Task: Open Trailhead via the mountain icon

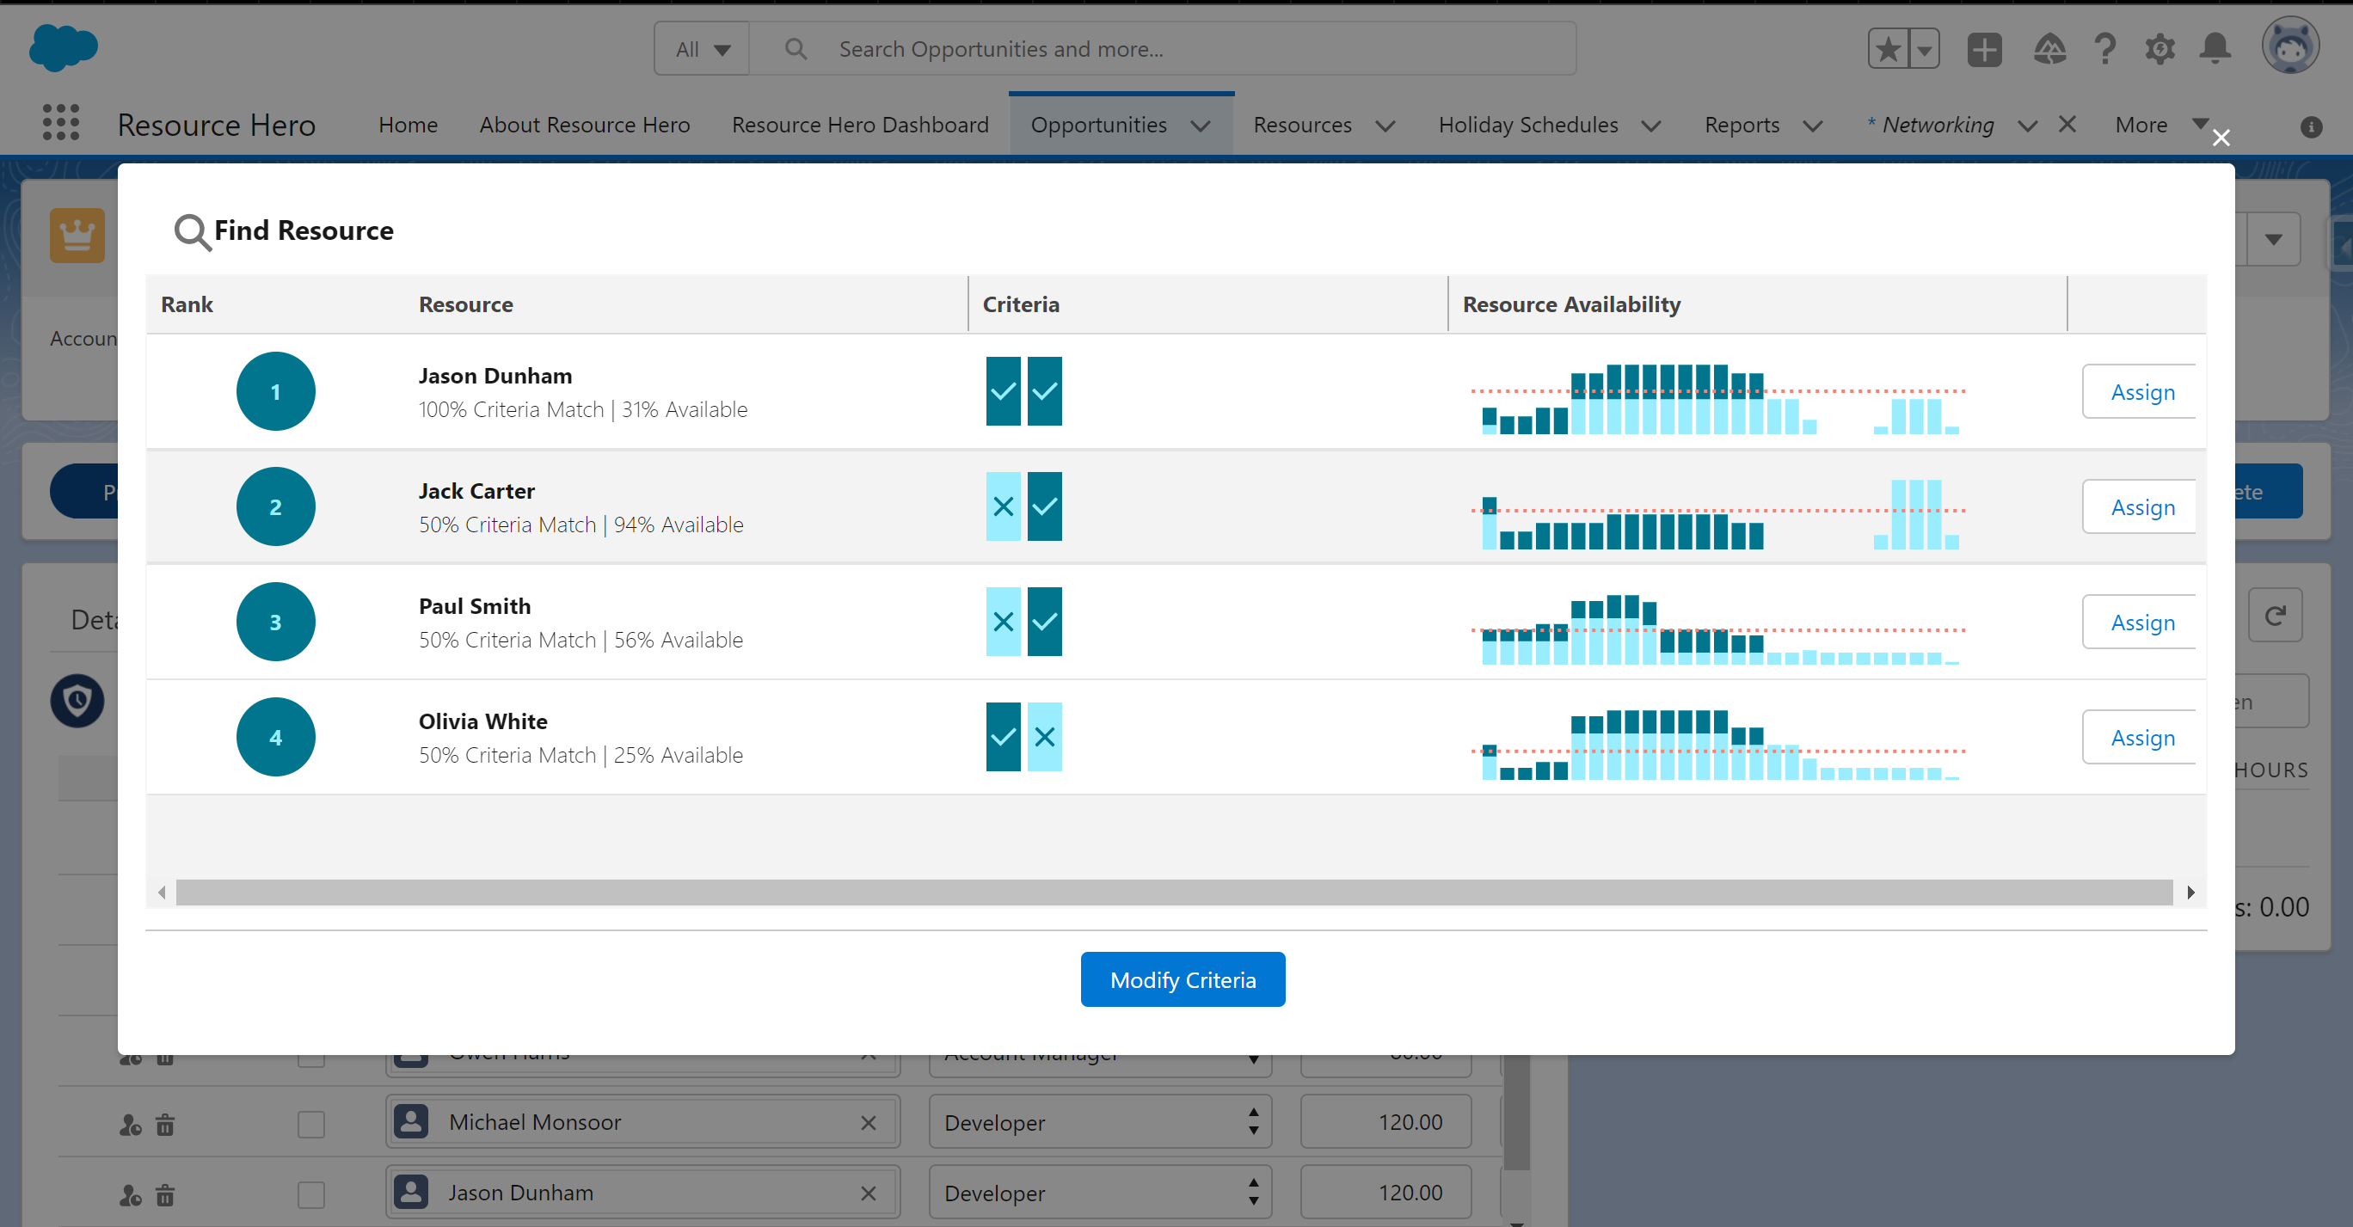Action: tap(2049, 49)
